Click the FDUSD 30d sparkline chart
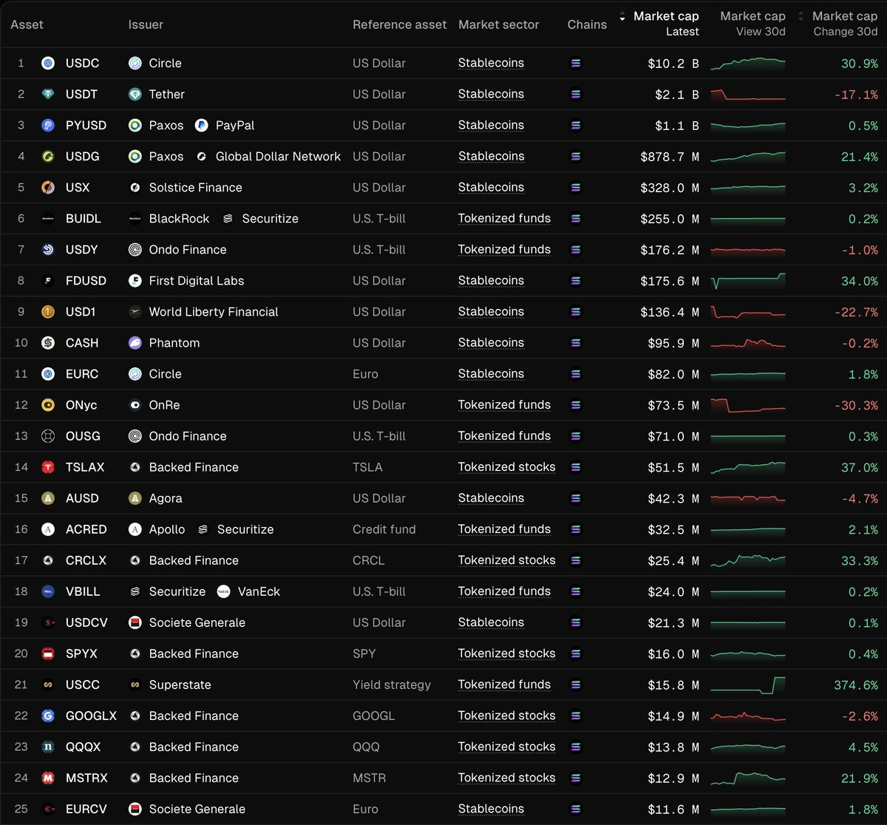The height and width of the screenshot is (825, 887). click(748, 281)
